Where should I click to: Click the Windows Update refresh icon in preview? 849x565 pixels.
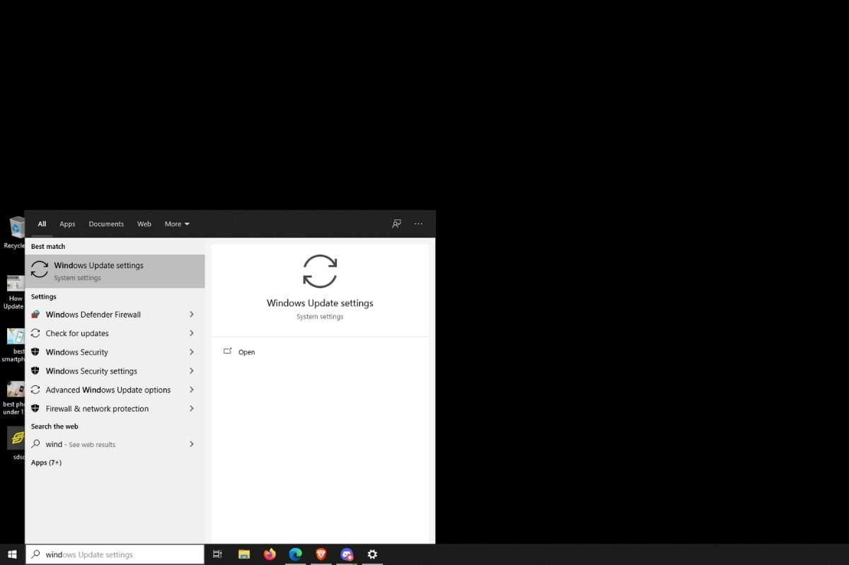[x=320, y=272]
